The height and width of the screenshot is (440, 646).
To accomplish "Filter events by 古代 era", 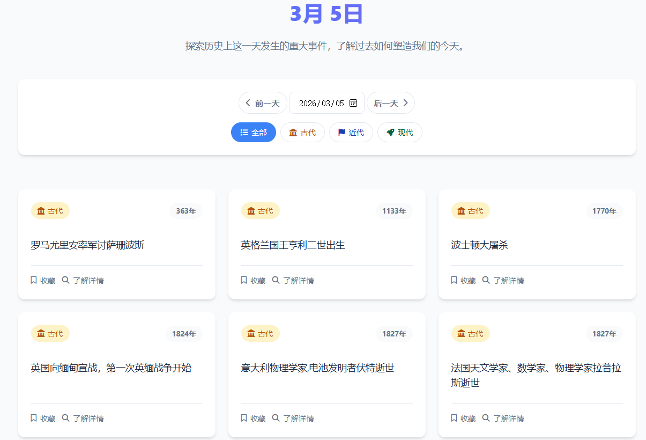I will coord(302,133).
